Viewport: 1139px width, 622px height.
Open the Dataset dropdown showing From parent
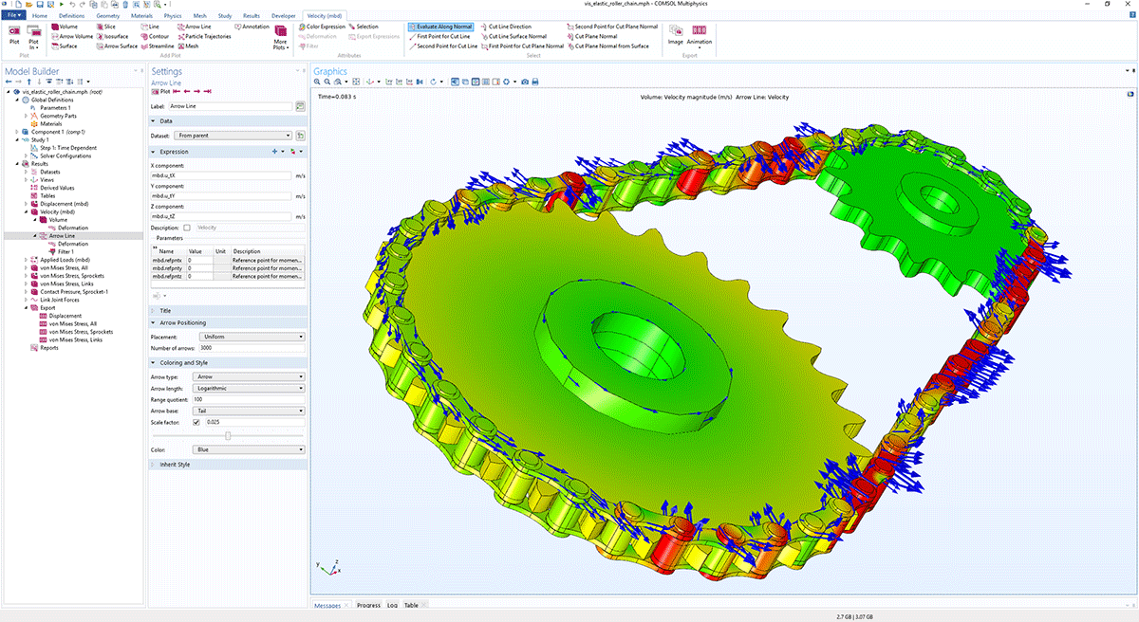point(233,136)
